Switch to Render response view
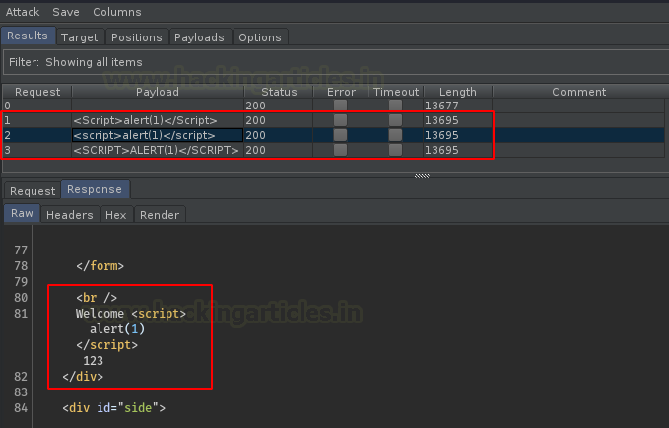The width and height of the screenshot is (669, 428). 160,215
